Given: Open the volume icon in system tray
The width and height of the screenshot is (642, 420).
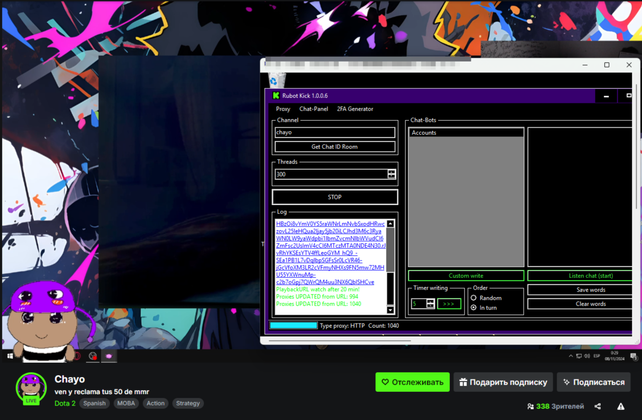Looking at the screenshot, I should click(587, 356).
